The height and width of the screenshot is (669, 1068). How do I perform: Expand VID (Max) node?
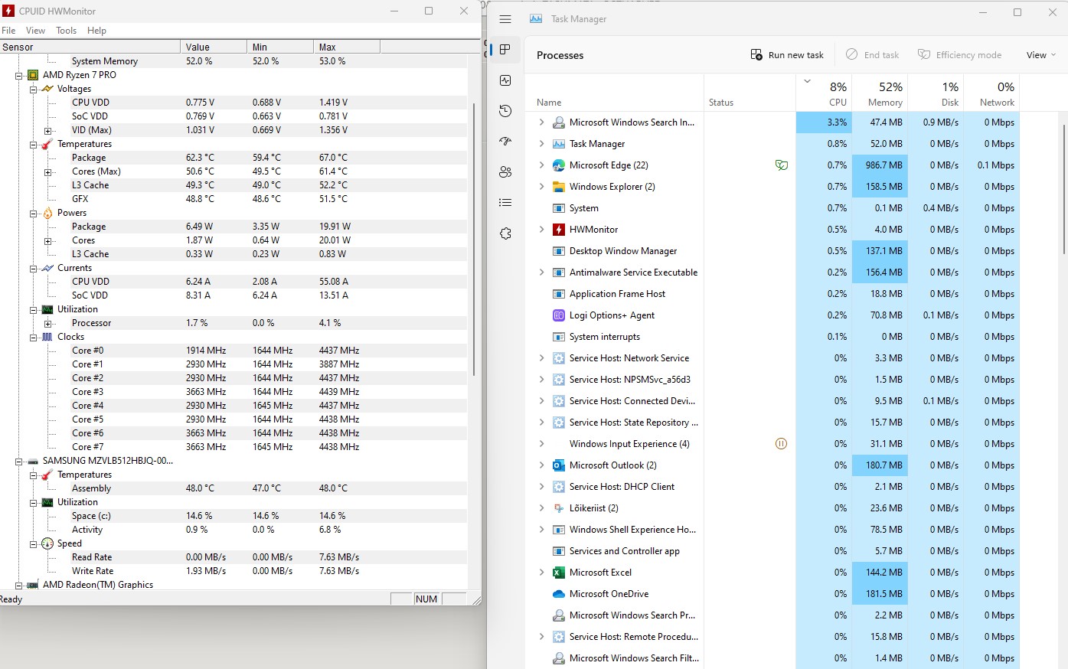tap(47, 130)
